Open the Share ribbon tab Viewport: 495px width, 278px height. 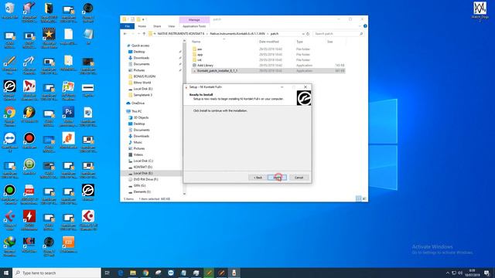pos(157,26)
